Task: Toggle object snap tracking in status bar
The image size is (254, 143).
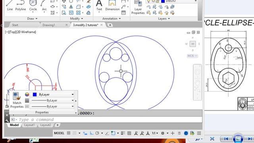Action: (x=107, y=133)
